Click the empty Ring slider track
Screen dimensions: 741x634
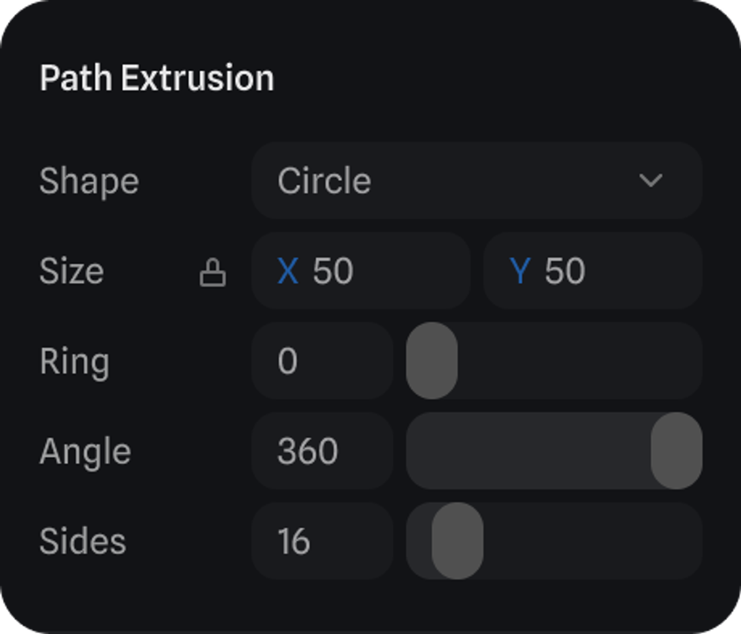click(x=578, y=361)
